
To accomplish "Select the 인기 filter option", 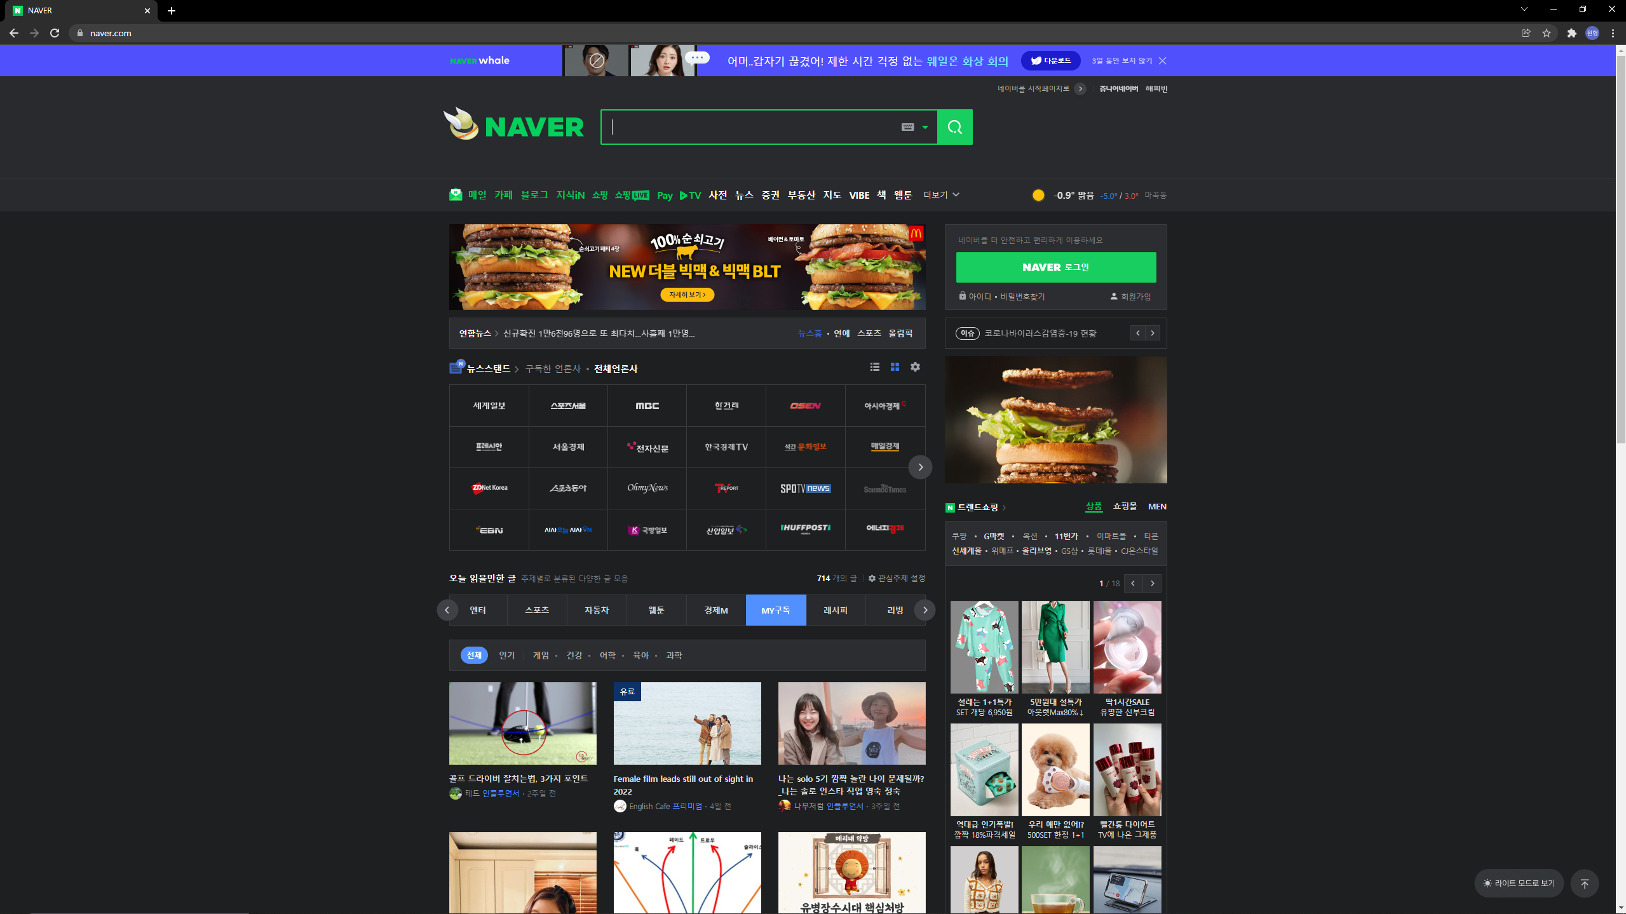I will coord(506,655).
